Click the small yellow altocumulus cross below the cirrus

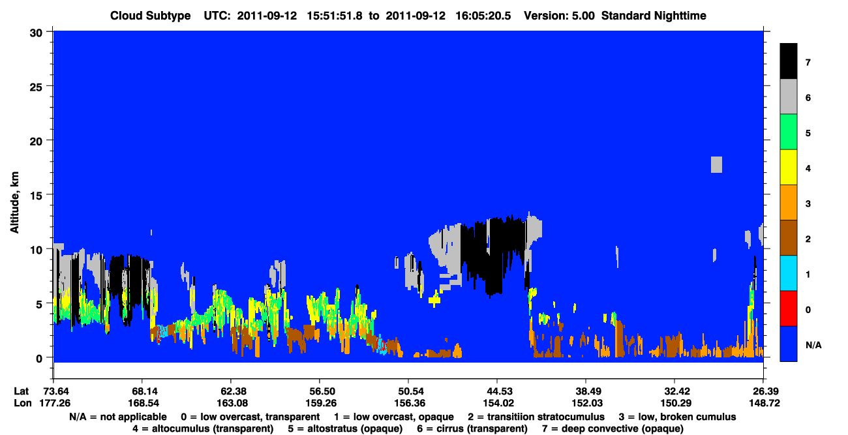pyautogui.click(x=434, y=299)
